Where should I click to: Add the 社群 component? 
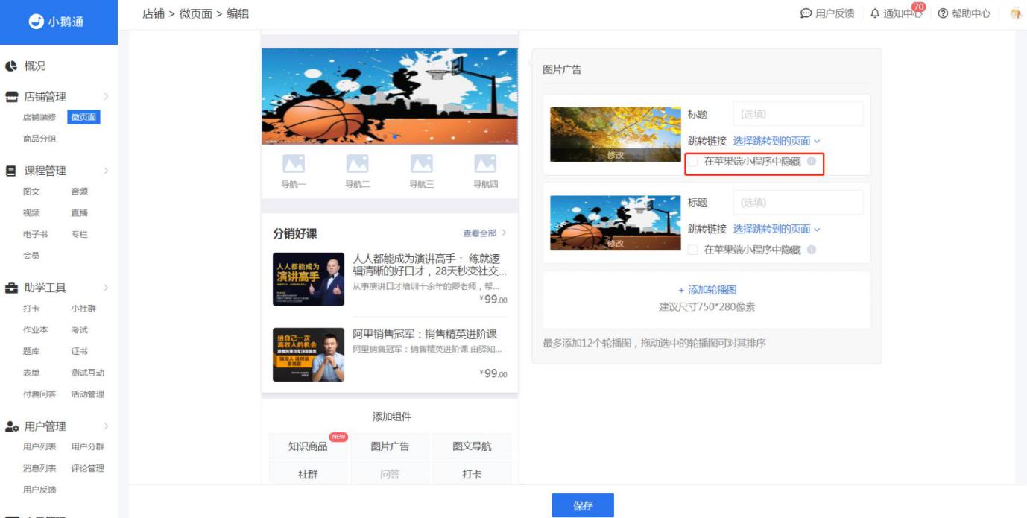point(308,474)
